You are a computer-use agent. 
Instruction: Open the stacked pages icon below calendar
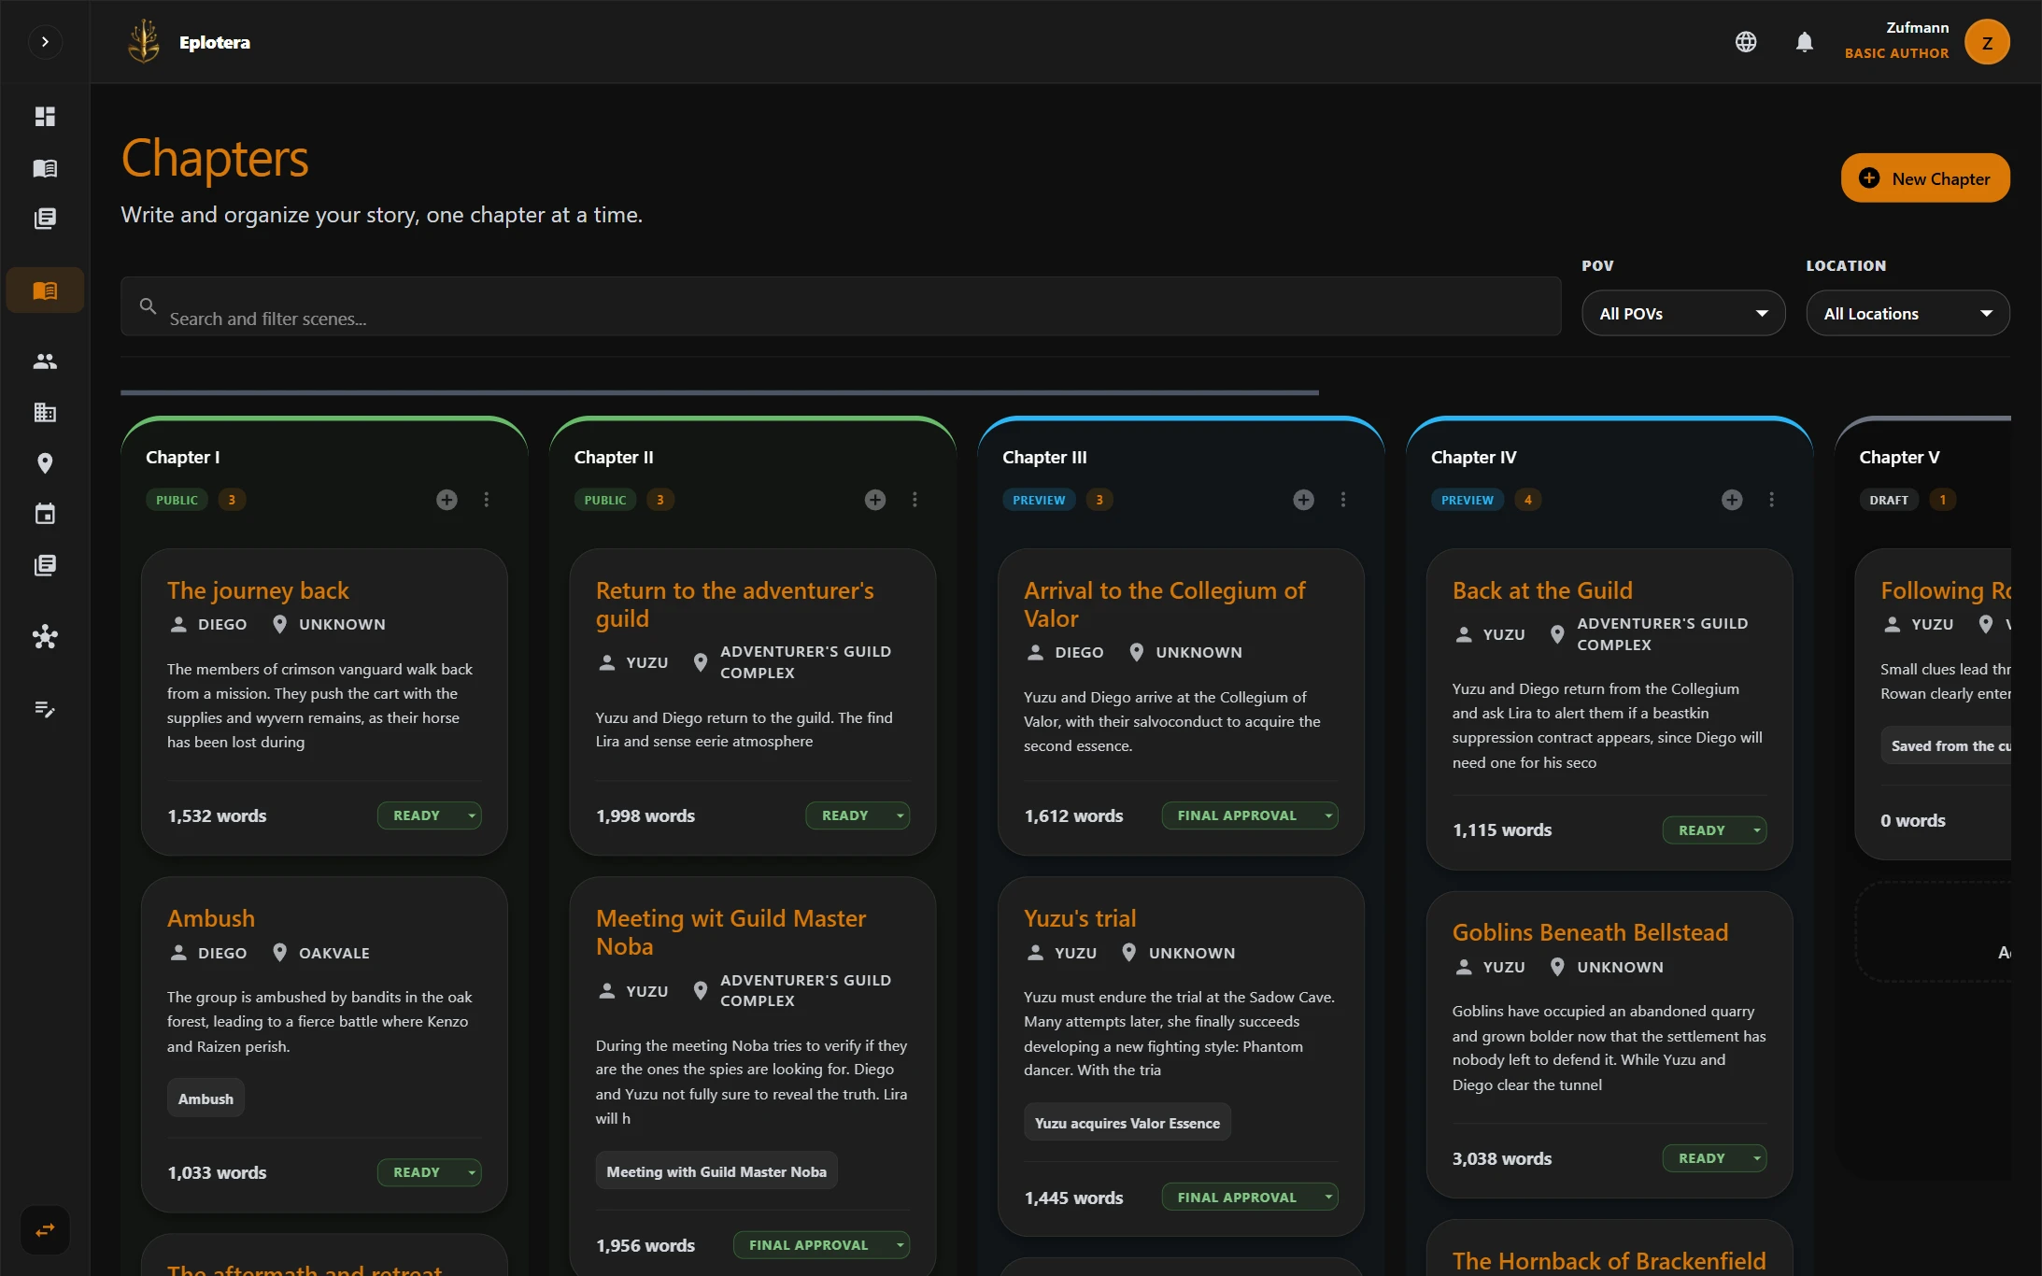45,565
